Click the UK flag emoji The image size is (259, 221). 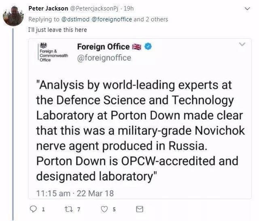[137, 47]
